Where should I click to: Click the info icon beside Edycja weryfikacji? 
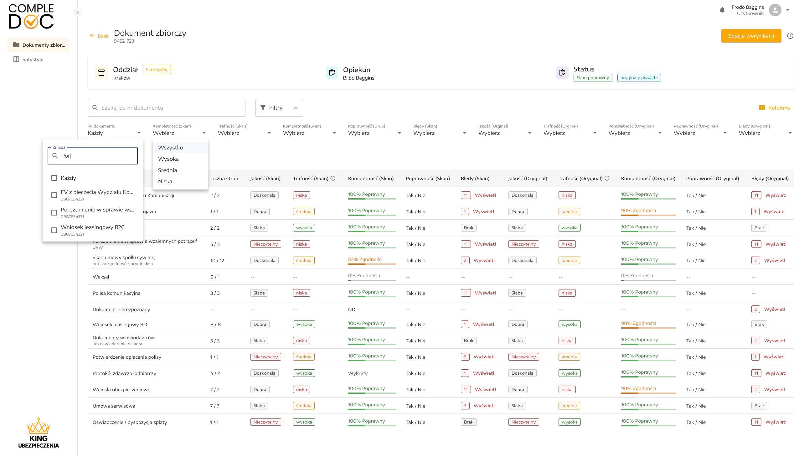(790, 36)
